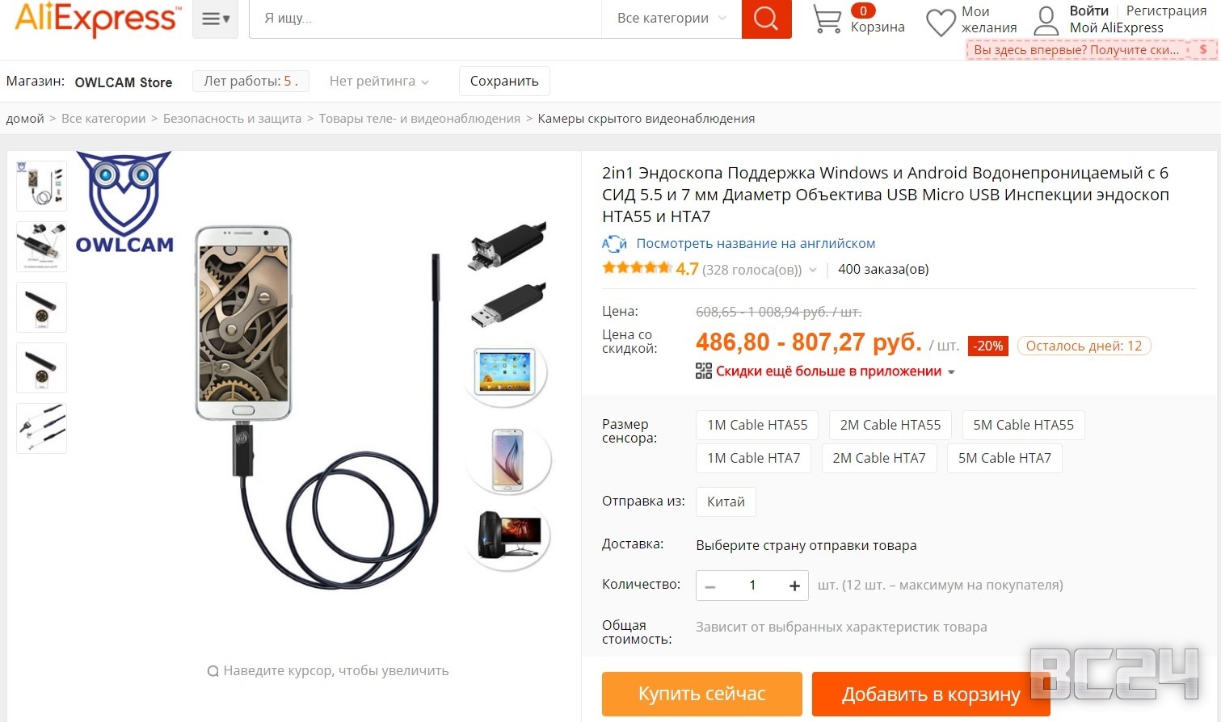Click the QR code icon for app discounts

(x=703, y=371)
